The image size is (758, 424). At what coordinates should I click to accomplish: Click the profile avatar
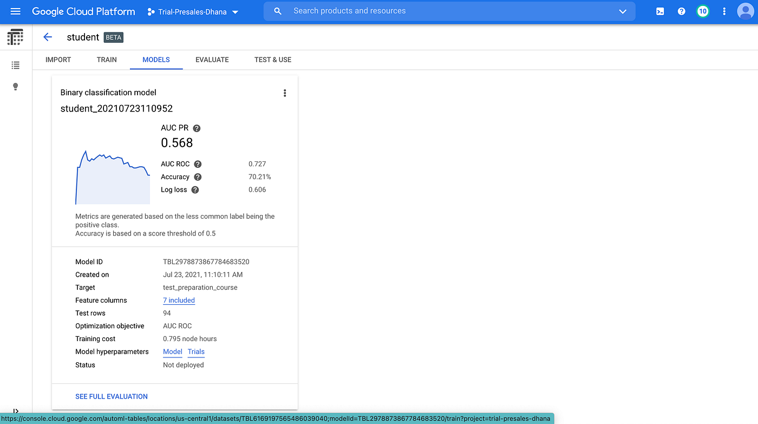[x=745, y=11]
